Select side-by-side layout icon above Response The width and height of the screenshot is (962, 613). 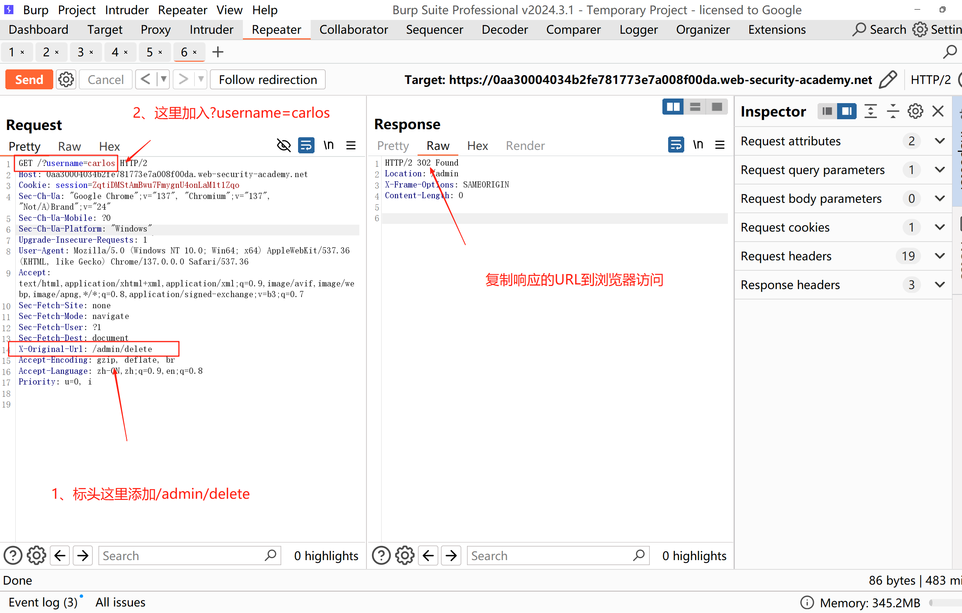pos(673,107)
